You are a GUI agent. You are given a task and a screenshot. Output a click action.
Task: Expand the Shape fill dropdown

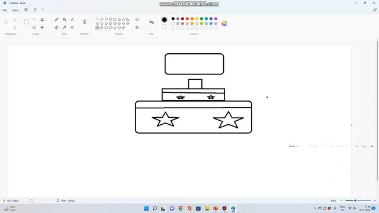click(x=138, y=27)
